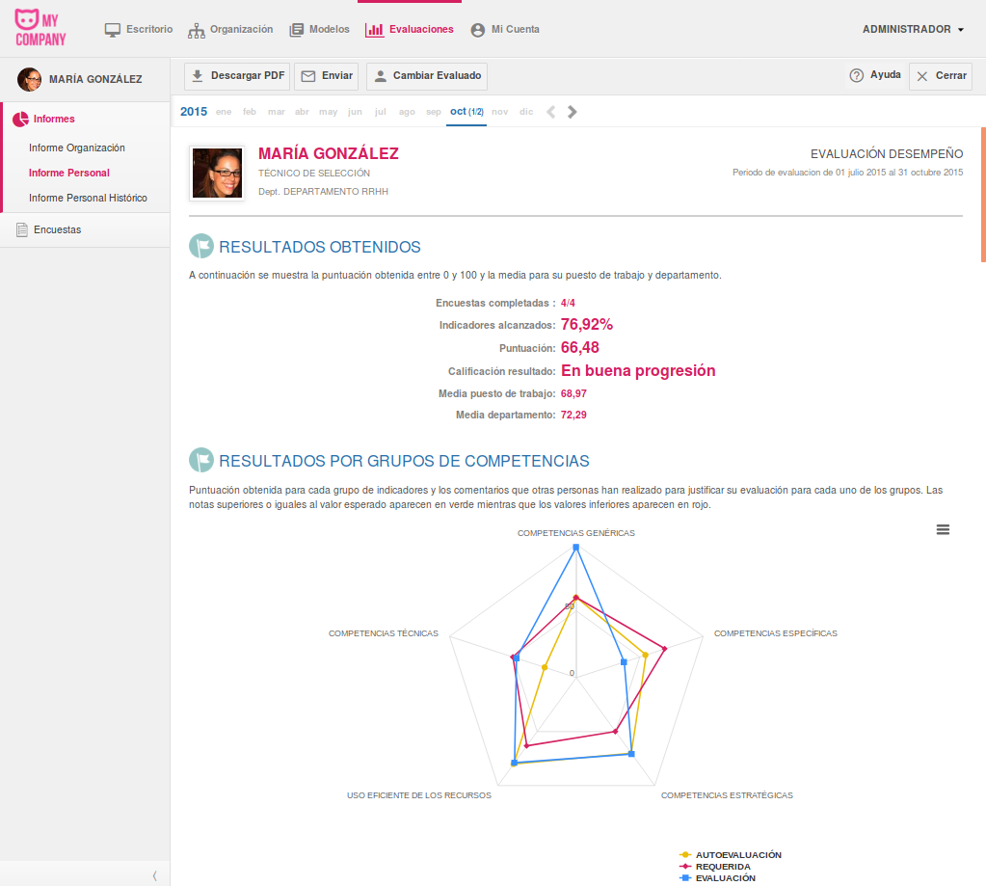Click the 68,97 media puesto value

(x=573, y=393)
